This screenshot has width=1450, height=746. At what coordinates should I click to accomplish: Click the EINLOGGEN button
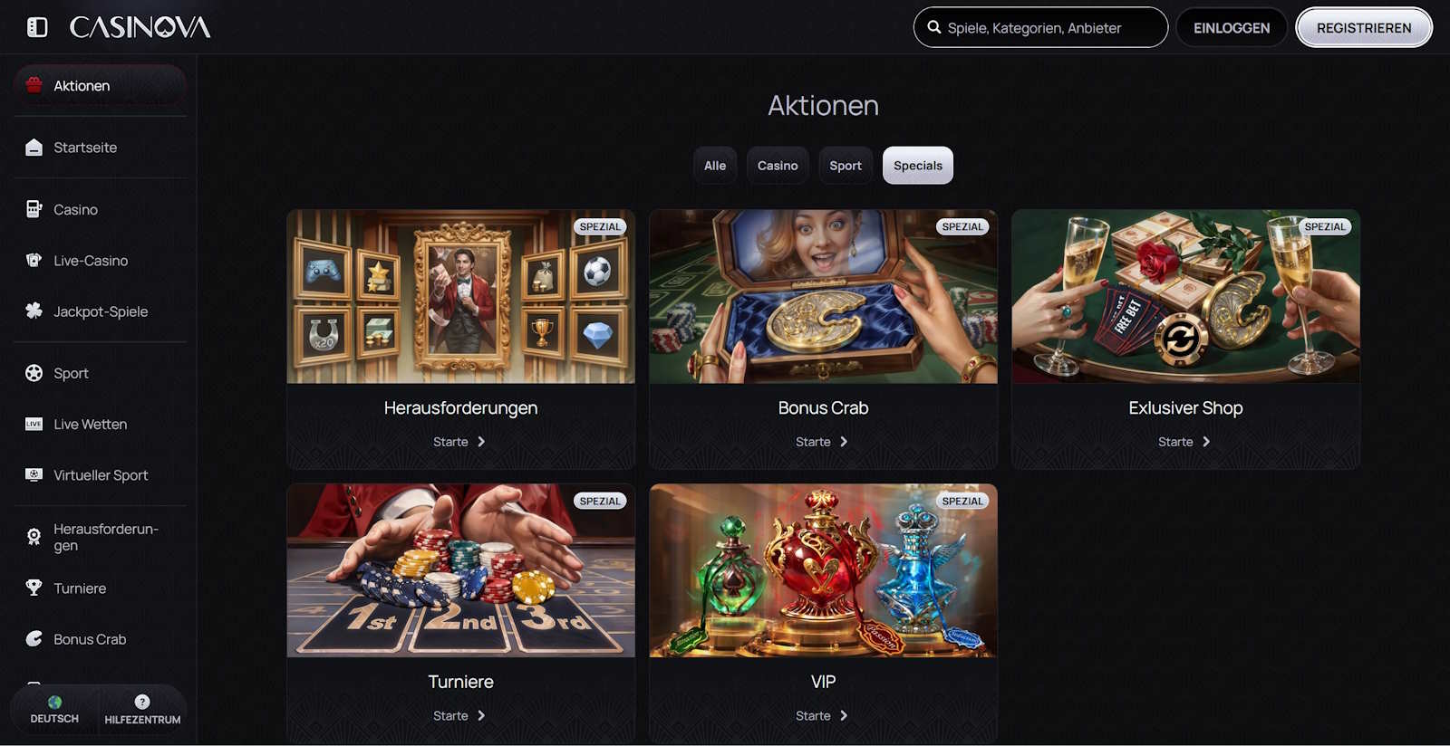coord(1232,28)
